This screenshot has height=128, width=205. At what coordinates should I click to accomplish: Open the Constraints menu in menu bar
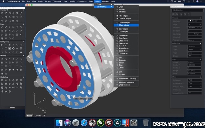[x=82, y=1]
